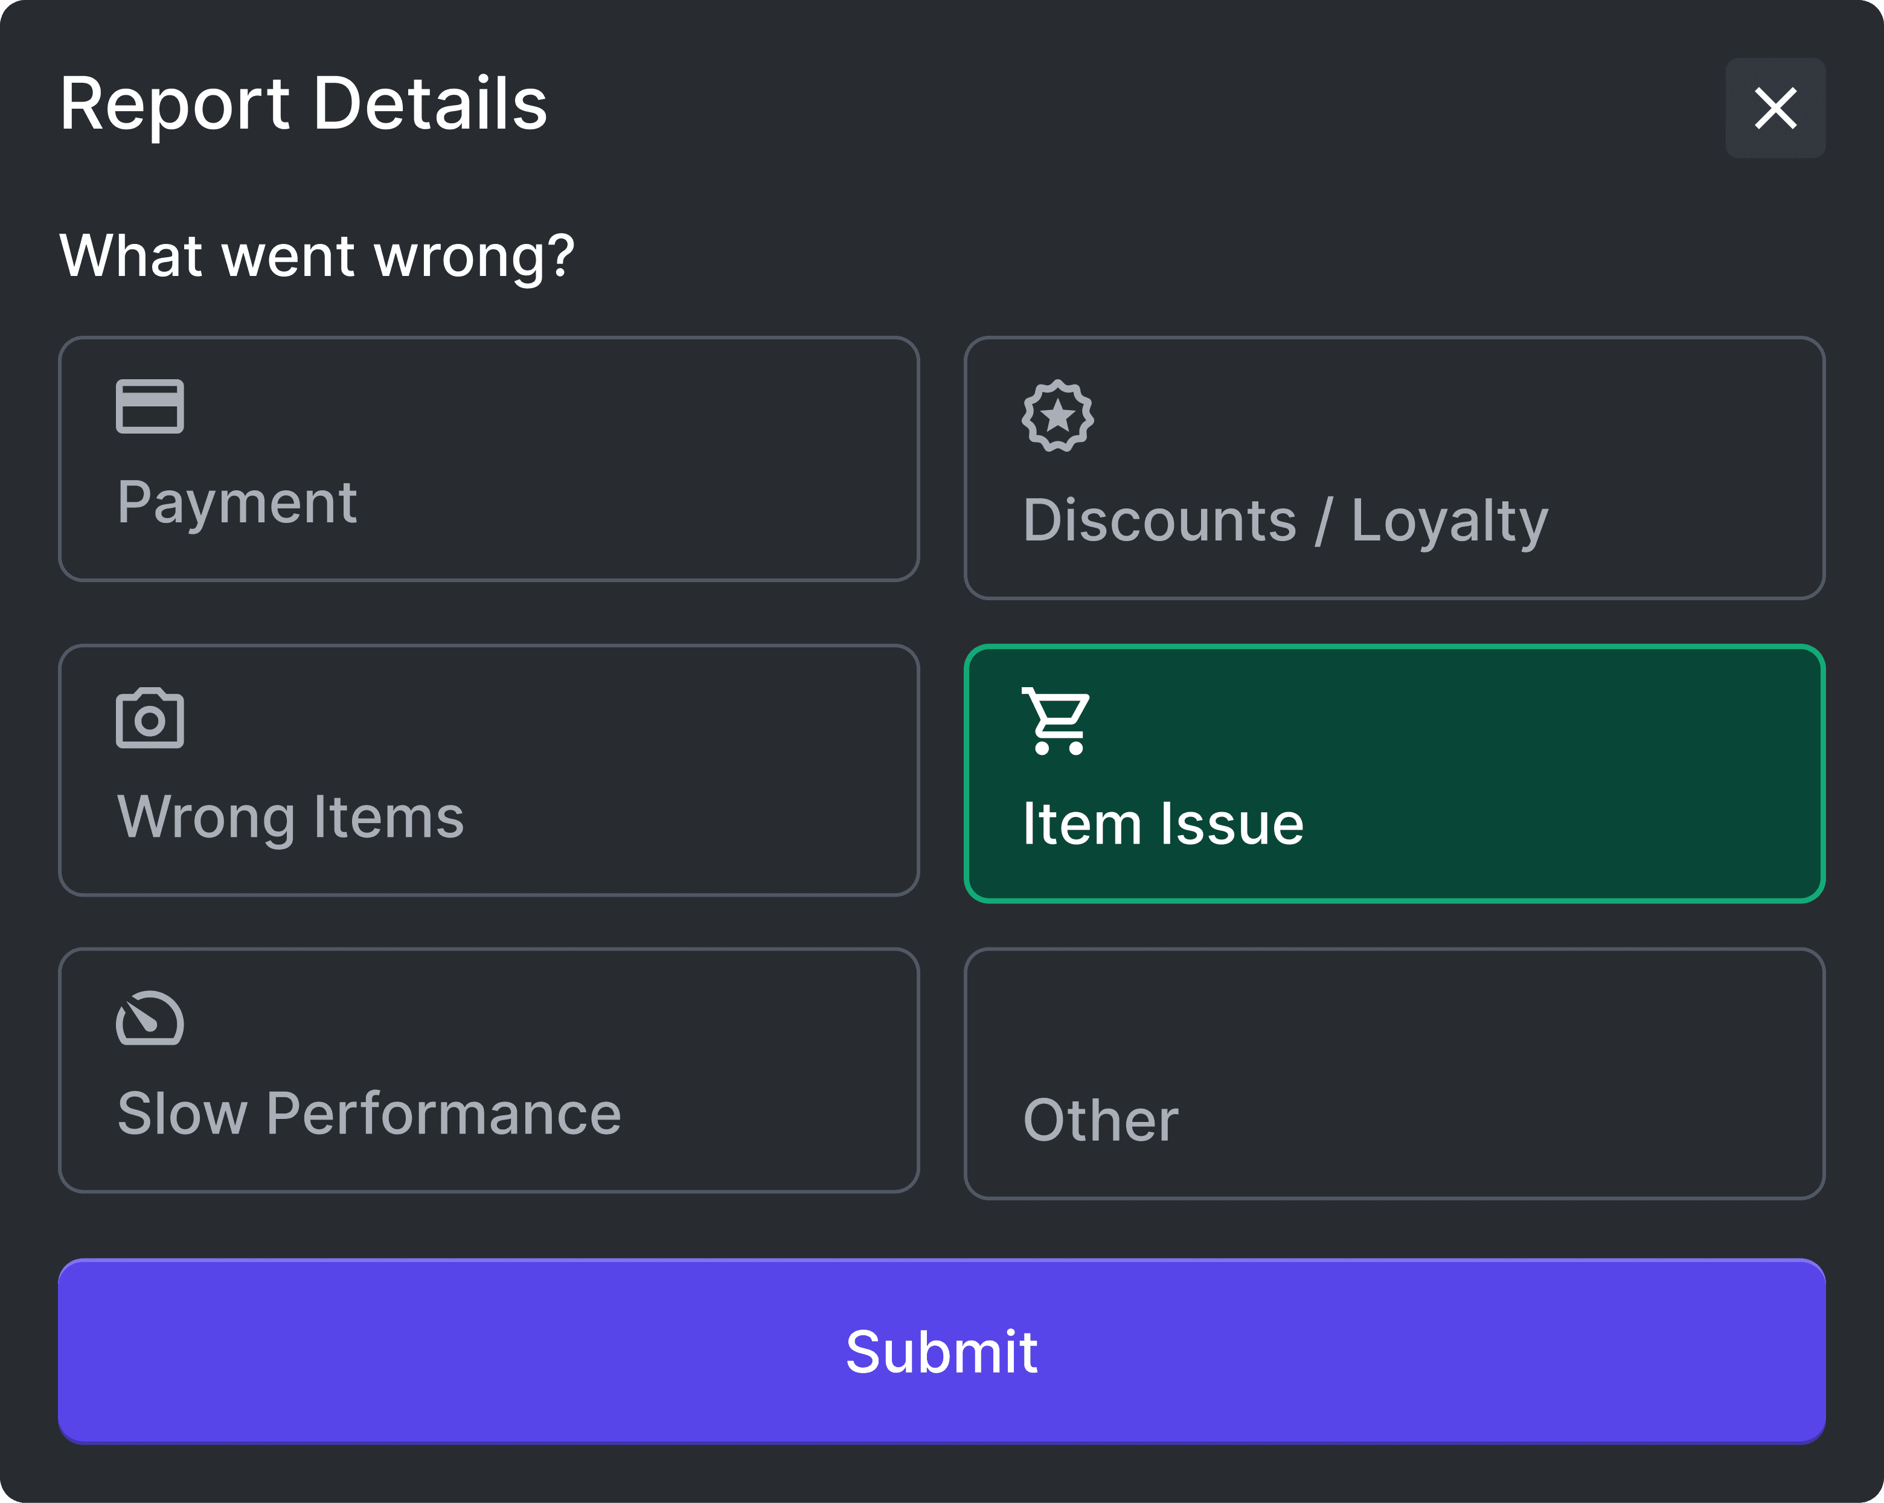The image size is (1884, 1503).
Task: Click the "Discounts / Loyalty" text label
Action: 1286,522
